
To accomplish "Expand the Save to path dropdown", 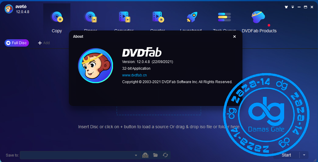I will point(136,155).
